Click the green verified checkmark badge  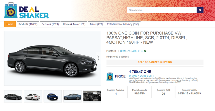click(145, 51)
